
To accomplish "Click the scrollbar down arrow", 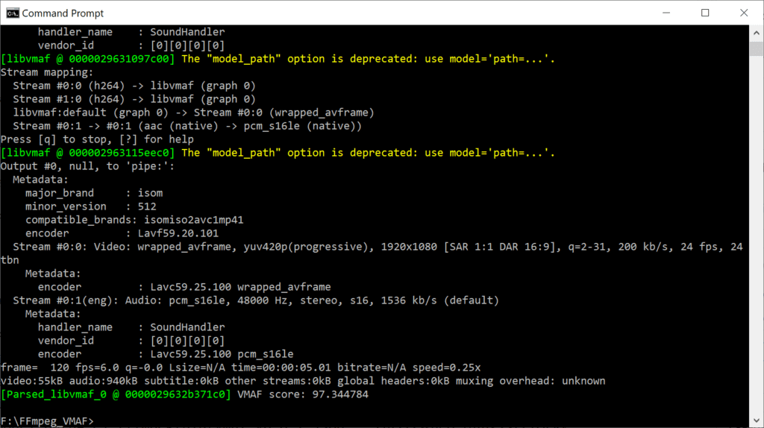I will pyautogui.click(x=757, y=421).
